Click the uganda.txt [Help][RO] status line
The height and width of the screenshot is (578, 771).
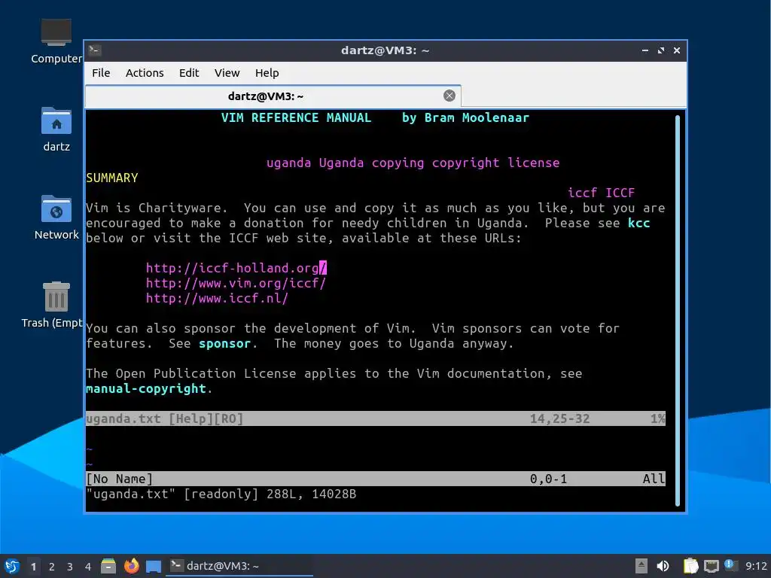pos(376,418)
